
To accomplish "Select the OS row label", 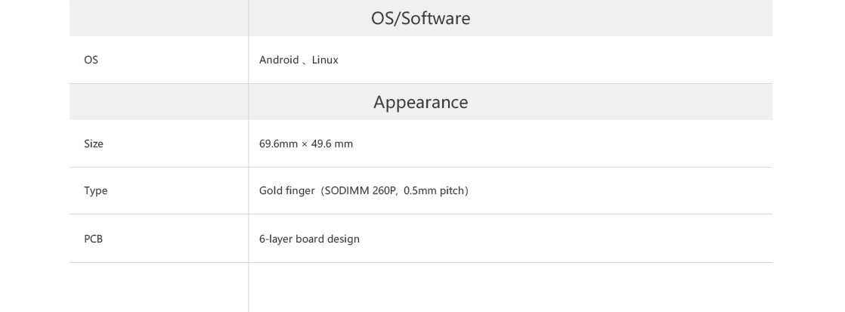I will pos(91,60).
